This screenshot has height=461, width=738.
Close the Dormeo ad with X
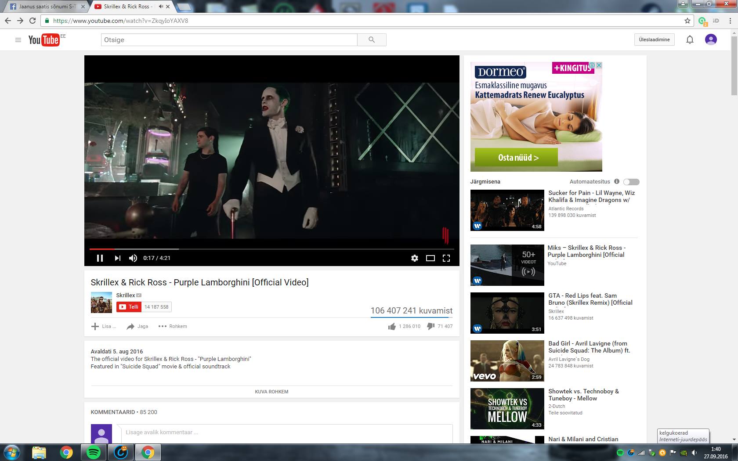(599, 65)
